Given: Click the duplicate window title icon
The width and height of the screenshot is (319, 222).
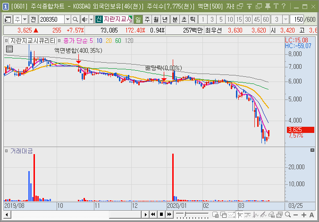Looking at the screenshot, I should point(259,7).
